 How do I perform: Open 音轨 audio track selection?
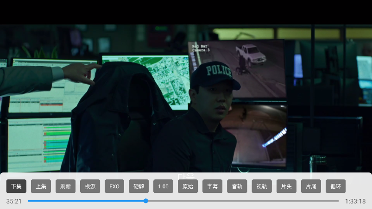coord(237,186)
